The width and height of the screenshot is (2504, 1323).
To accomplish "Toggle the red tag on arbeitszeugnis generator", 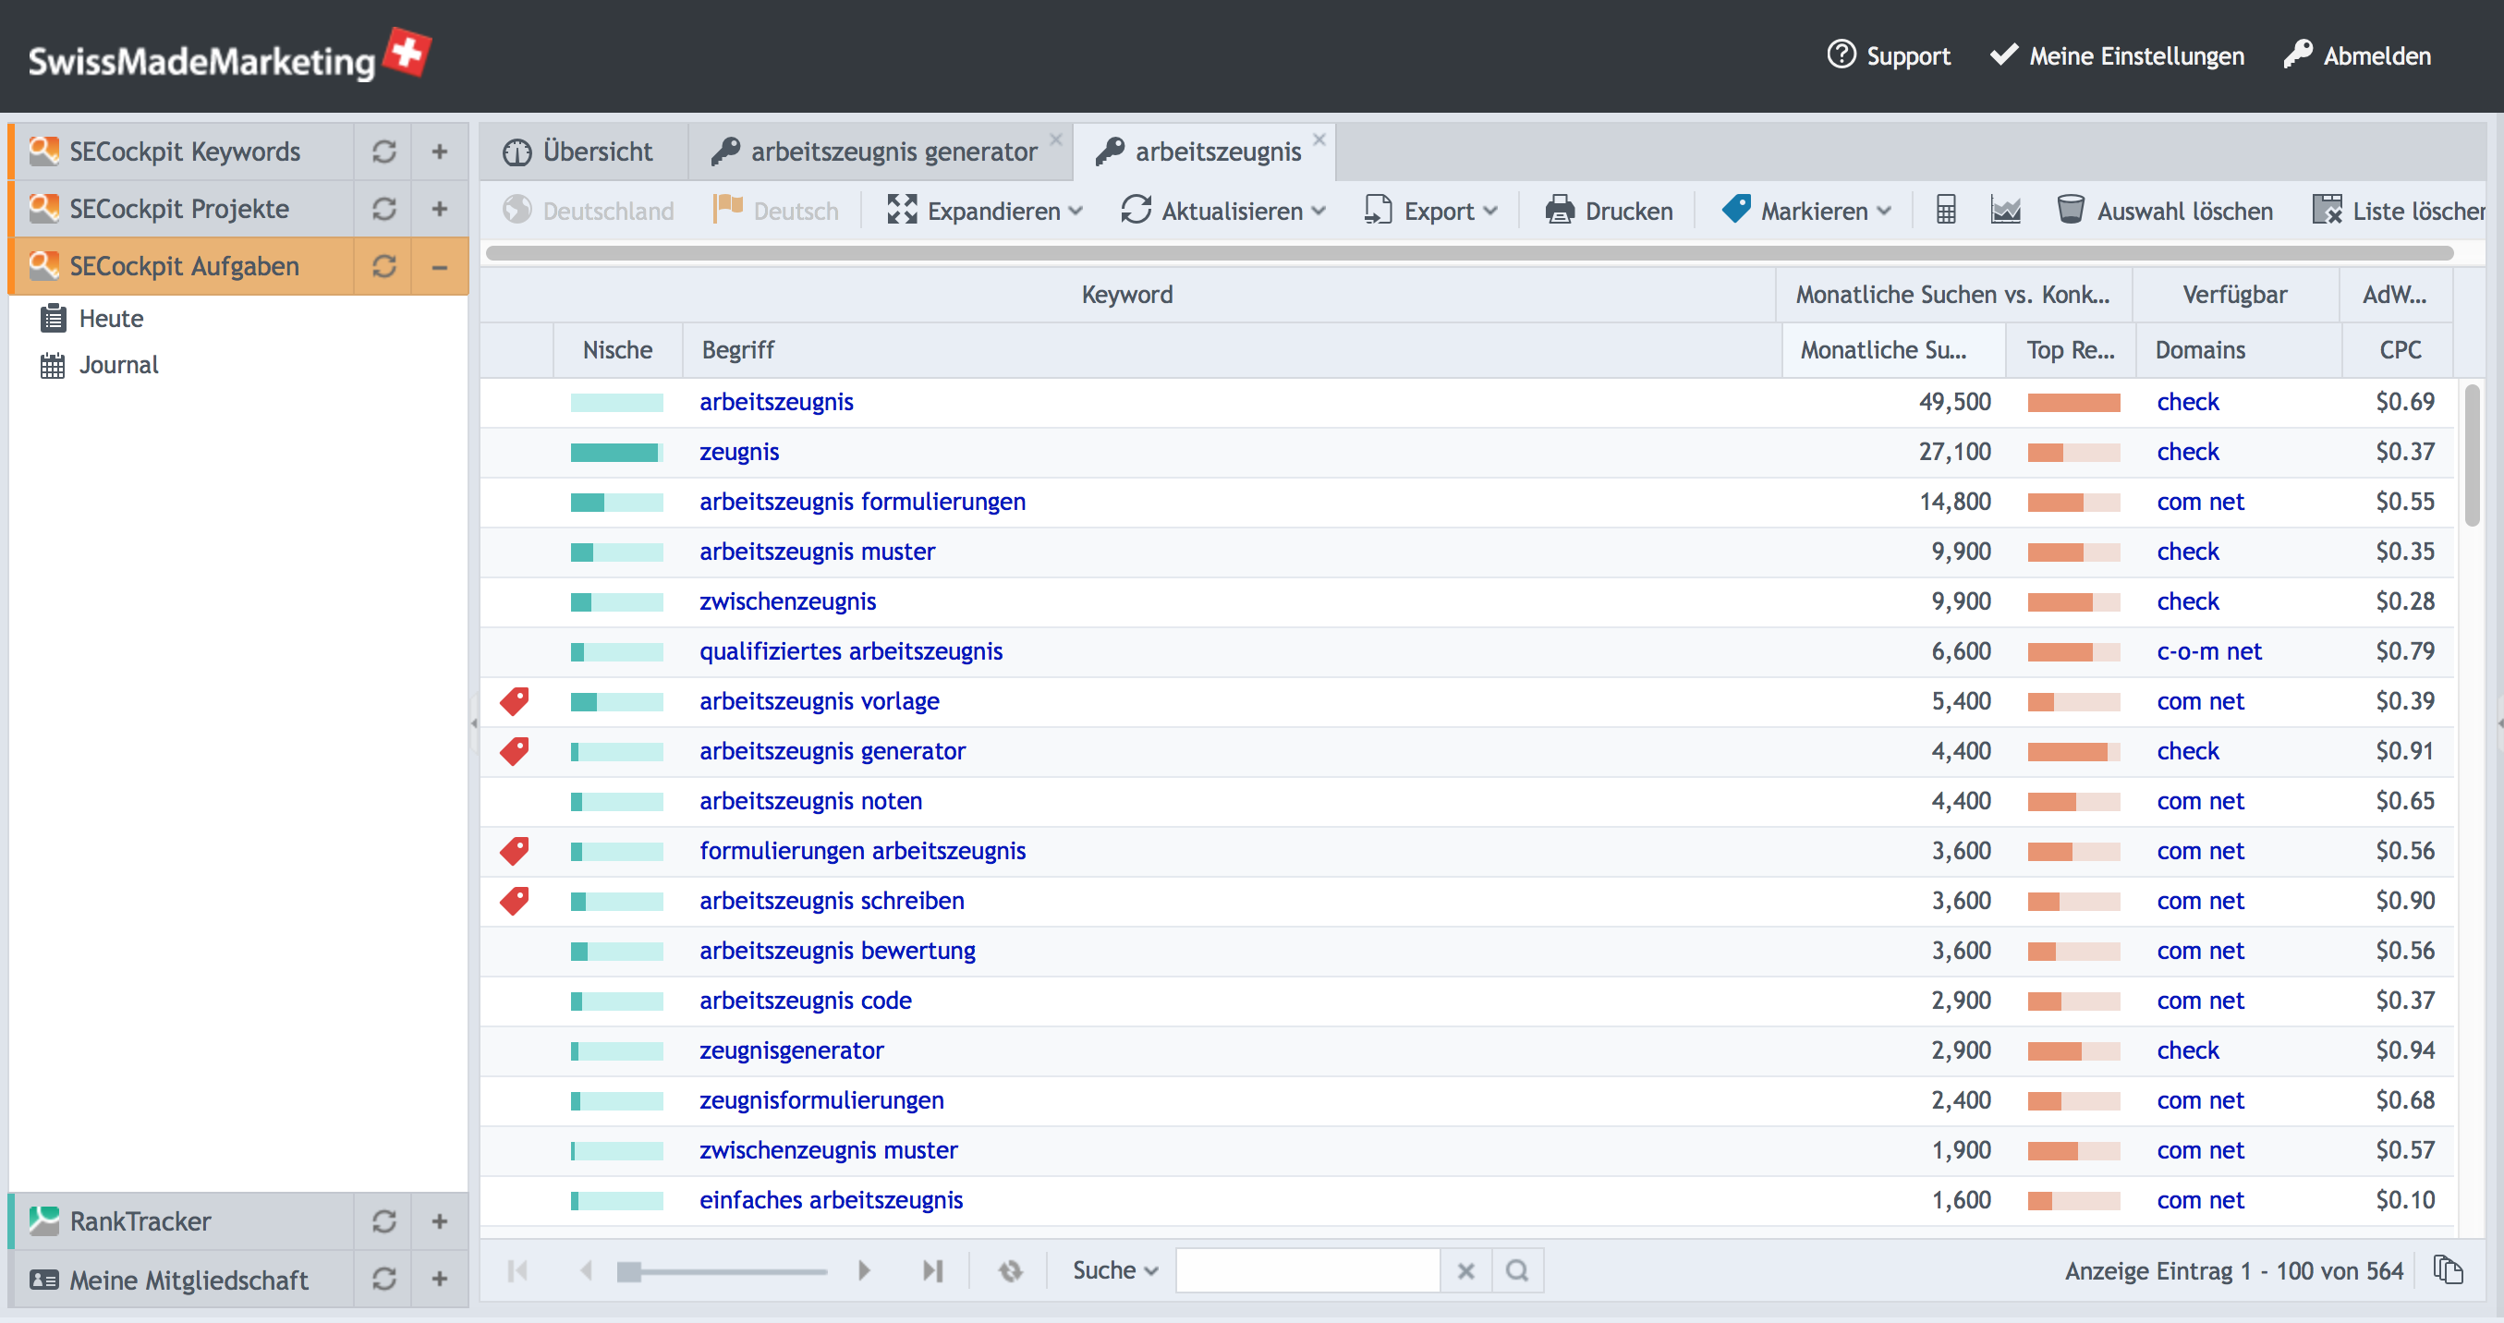I will [x=515, y=750].
